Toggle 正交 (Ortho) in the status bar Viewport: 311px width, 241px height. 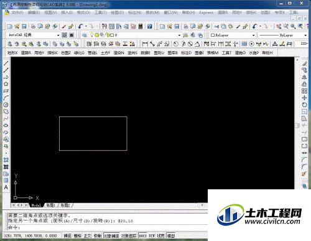click(88, 235)
